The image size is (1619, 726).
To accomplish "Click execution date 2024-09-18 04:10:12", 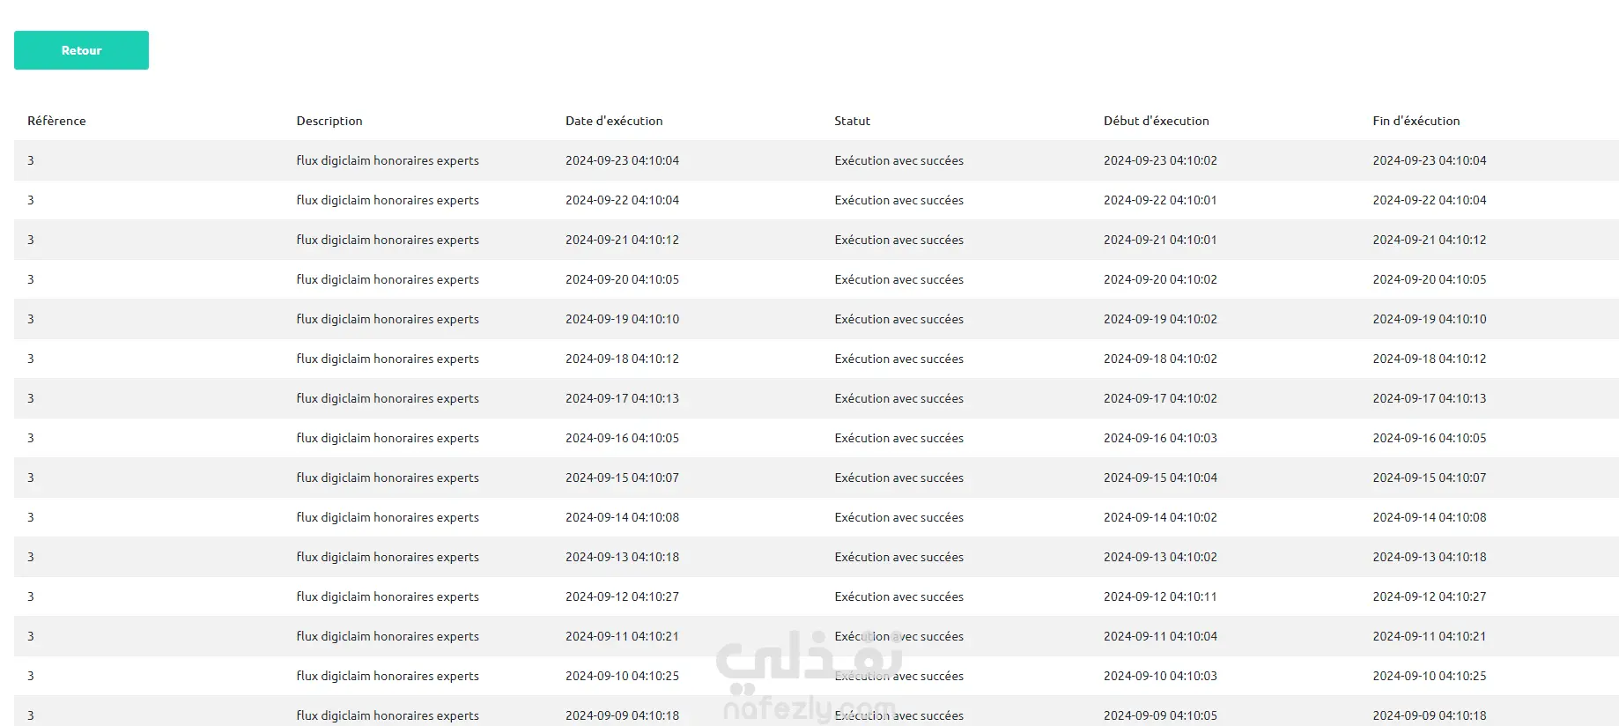I will click(622, 359).
